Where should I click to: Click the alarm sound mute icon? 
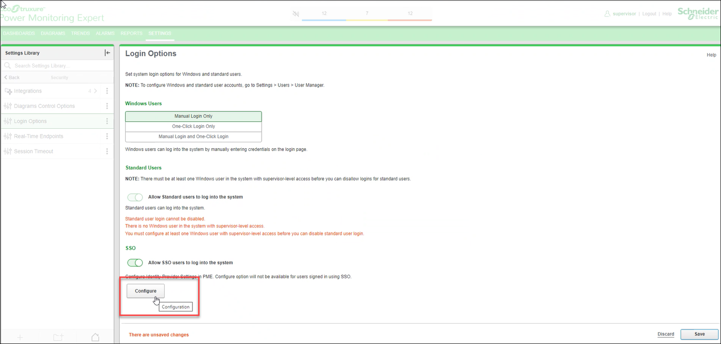pyautogui.click(x=296, y=14)
